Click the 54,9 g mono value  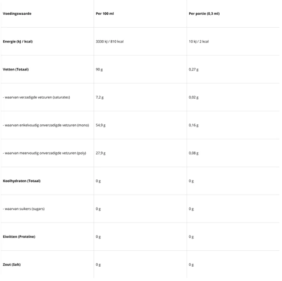(100, 125)
